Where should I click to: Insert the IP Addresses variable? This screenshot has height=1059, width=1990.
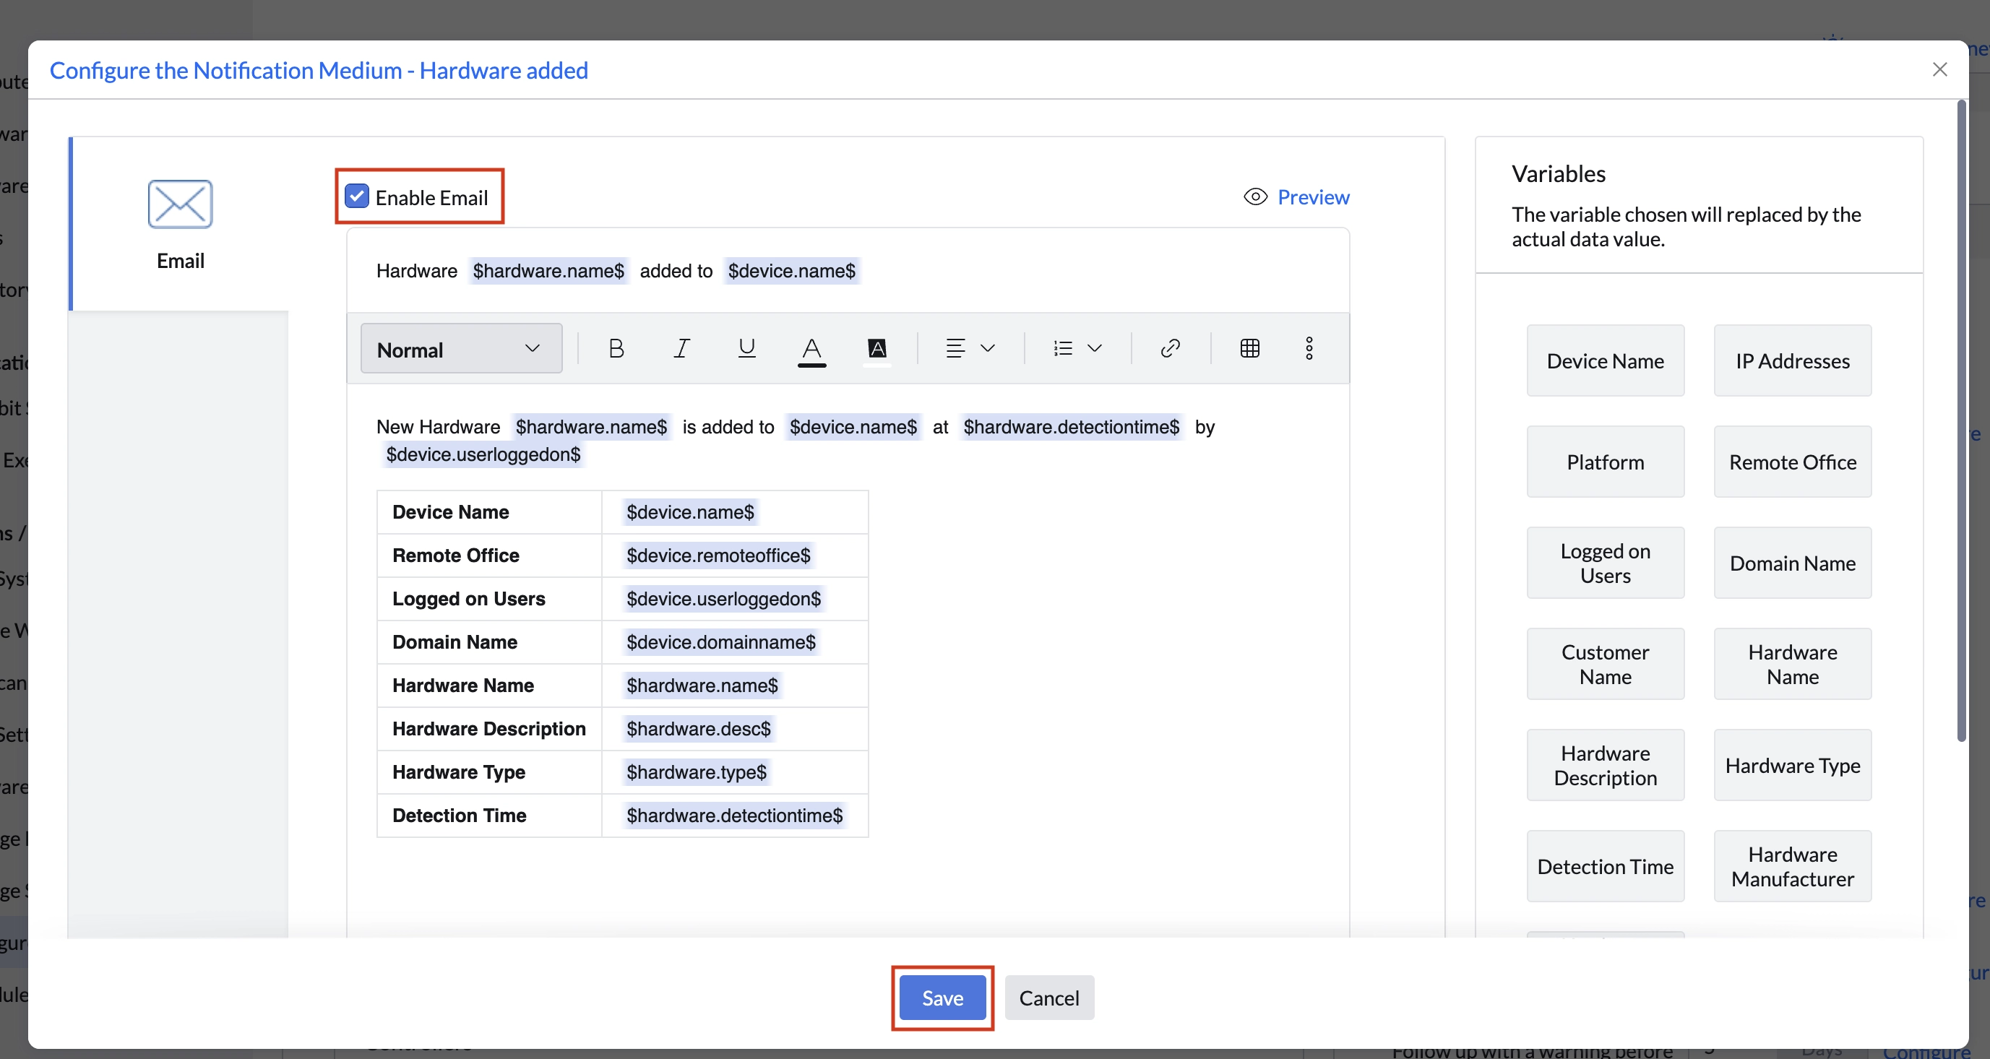pyautogui.click(x=1792, y=360)
